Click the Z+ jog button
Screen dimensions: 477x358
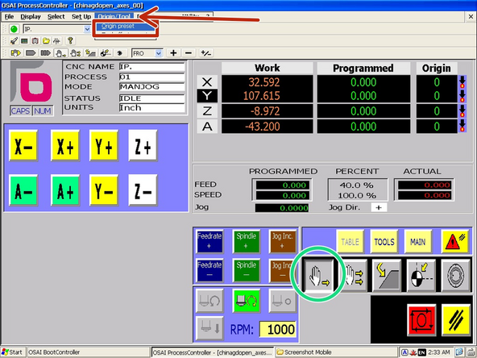click(x=143, y=146)
